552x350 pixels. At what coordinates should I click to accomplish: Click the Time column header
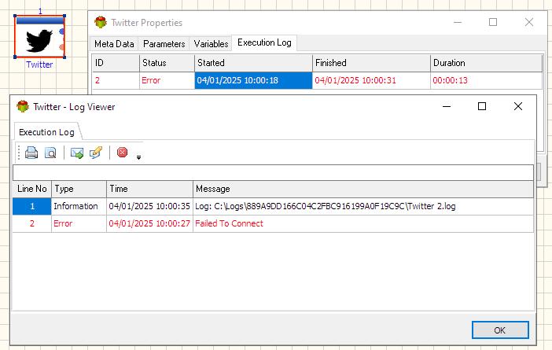(x=149, y=189)
